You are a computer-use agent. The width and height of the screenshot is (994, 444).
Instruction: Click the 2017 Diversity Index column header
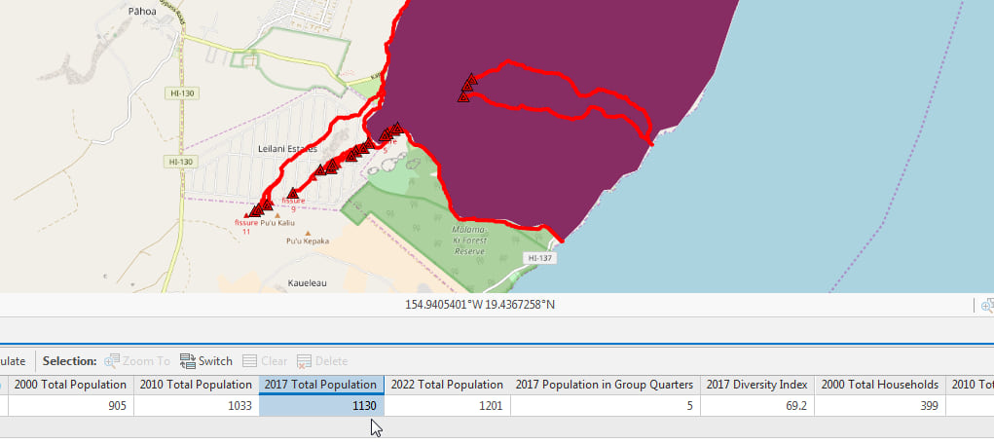tap(756, 385)
